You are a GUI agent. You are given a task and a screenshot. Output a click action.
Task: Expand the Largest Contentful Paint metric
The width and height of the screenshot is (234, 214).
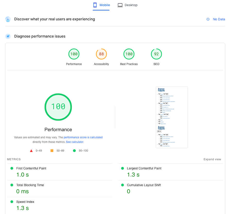click(x=144, y=168)
